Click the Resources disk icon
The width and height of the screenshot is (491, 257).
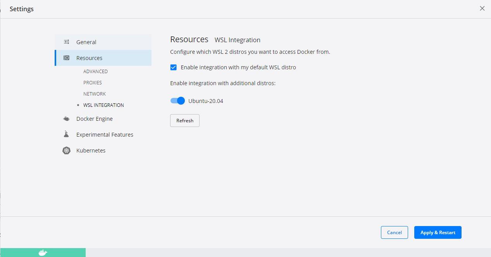66,58
